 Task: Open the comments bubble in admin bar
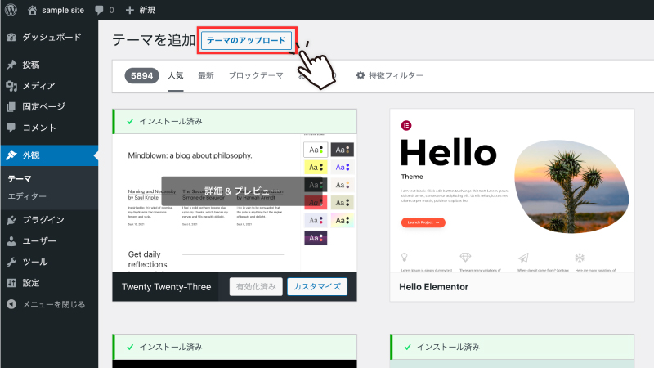[x=99, y=10]
